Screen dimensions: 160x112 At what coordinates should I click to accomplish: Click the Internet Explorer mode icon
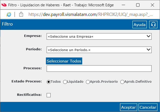coord(9,14)
